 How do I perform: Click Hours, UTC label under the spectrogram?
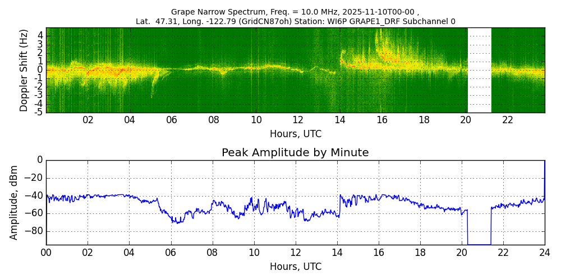[295, 134]
